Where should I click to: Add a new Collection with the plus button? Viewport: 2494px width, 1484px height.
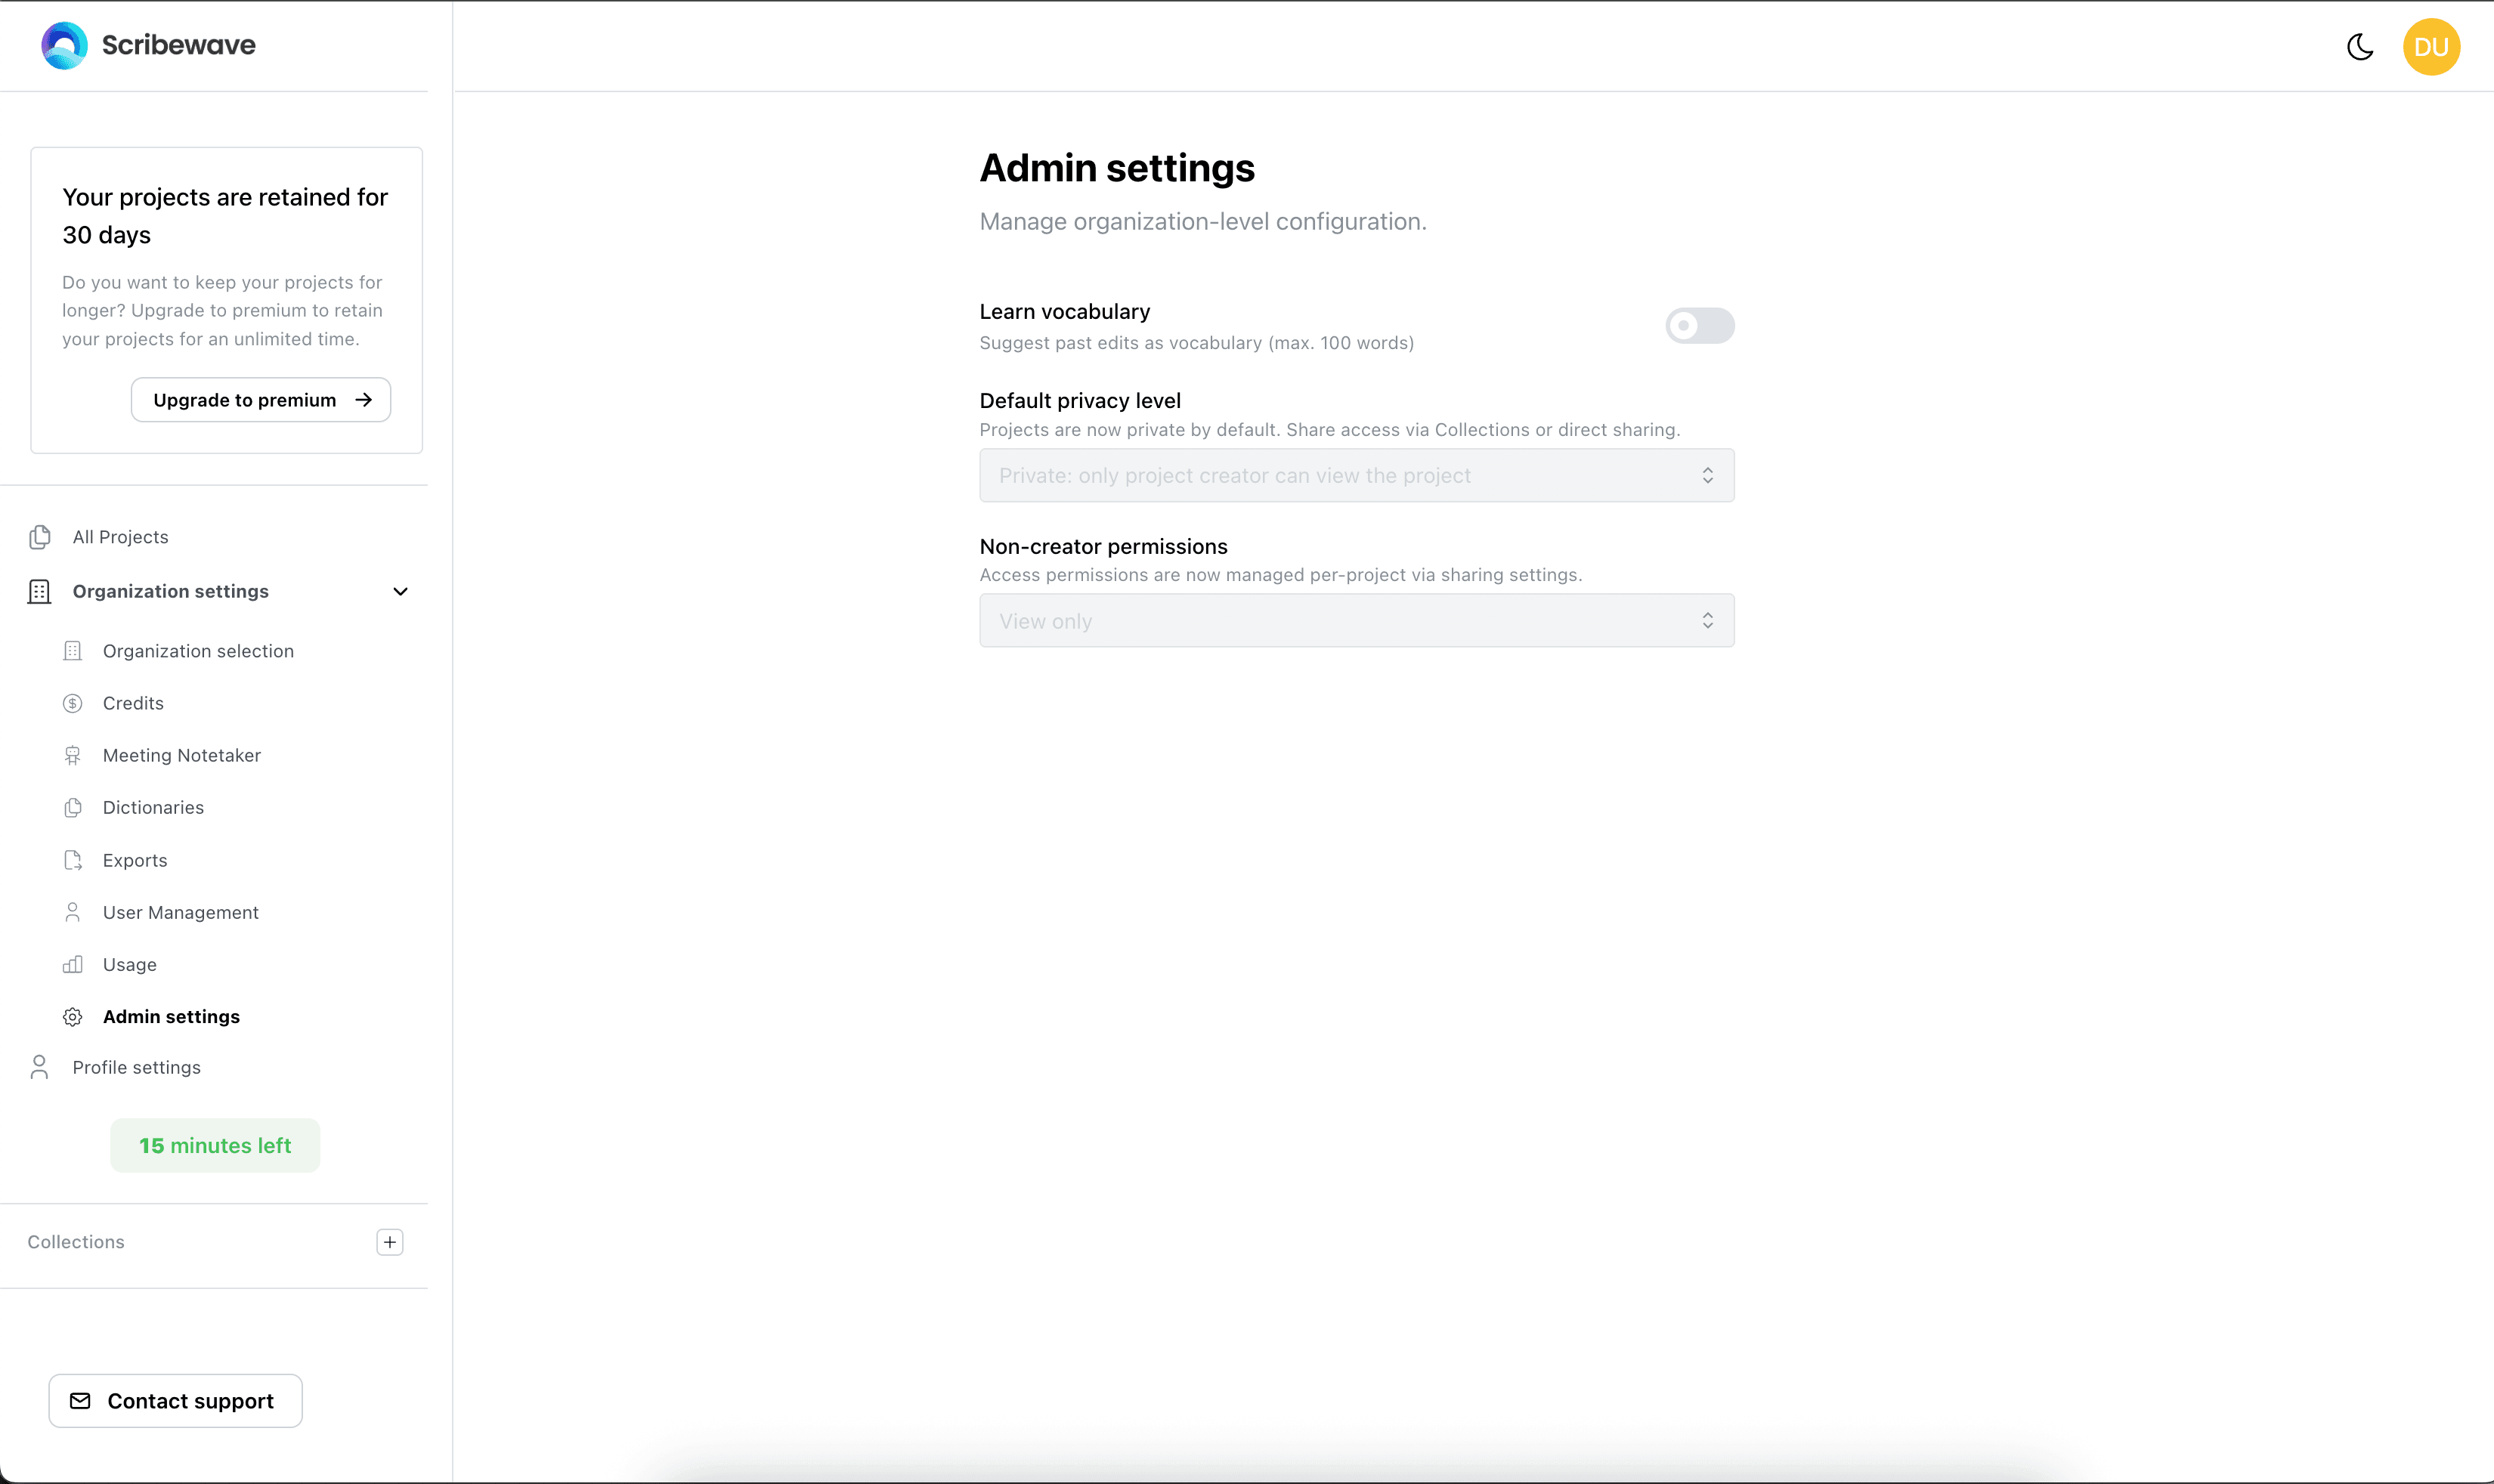tap(389, 1242)
